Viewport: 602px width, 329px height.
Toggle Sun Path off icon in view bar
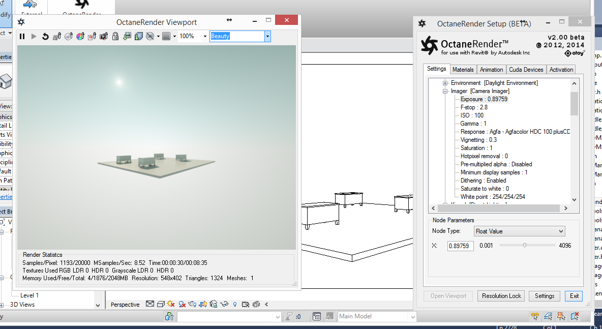coord(171,304)
